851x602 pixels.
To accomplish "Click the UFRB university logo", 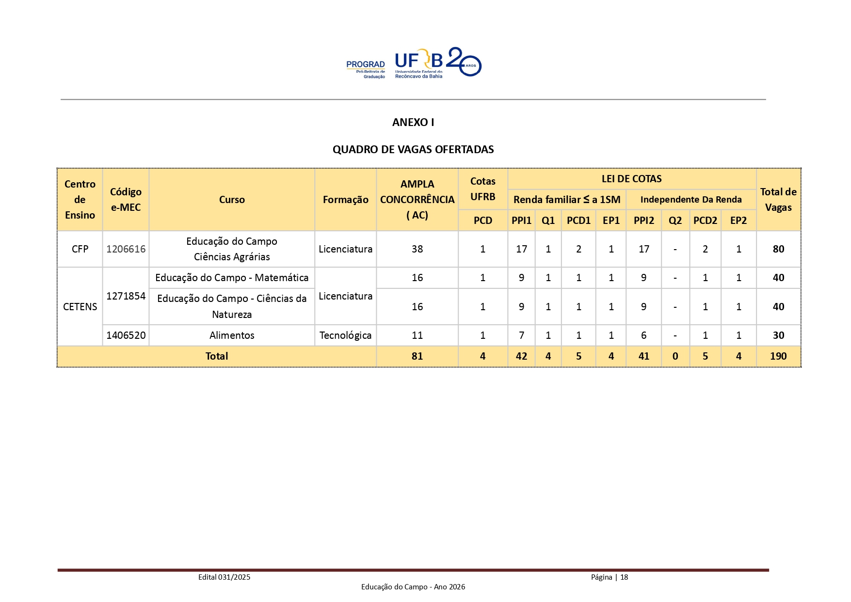I will [419, 64].
